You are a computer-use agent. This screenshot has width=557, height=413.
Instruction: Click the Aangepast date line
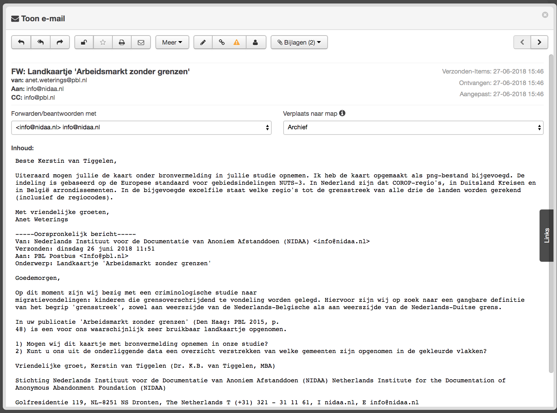point(501,94)
